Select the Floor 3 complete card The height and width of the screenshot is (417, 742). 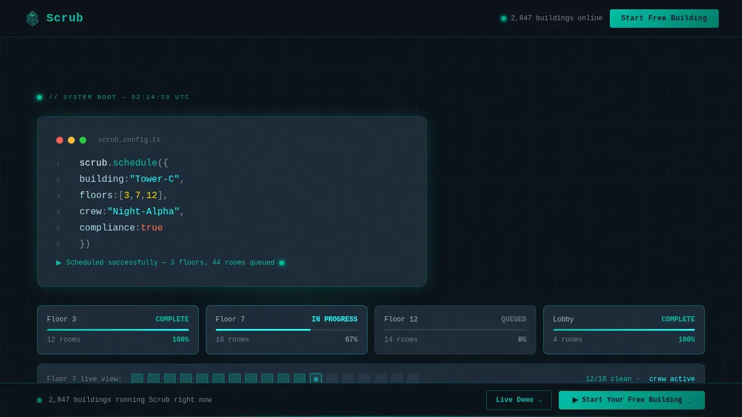(118, 330)
